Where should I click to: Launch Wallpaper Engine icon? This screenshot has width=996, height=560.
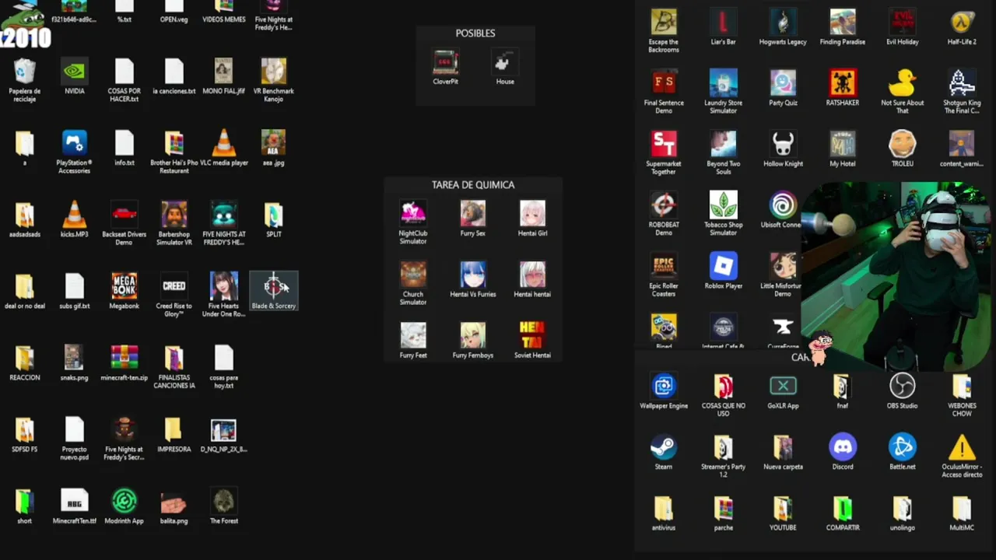[664, 386]
